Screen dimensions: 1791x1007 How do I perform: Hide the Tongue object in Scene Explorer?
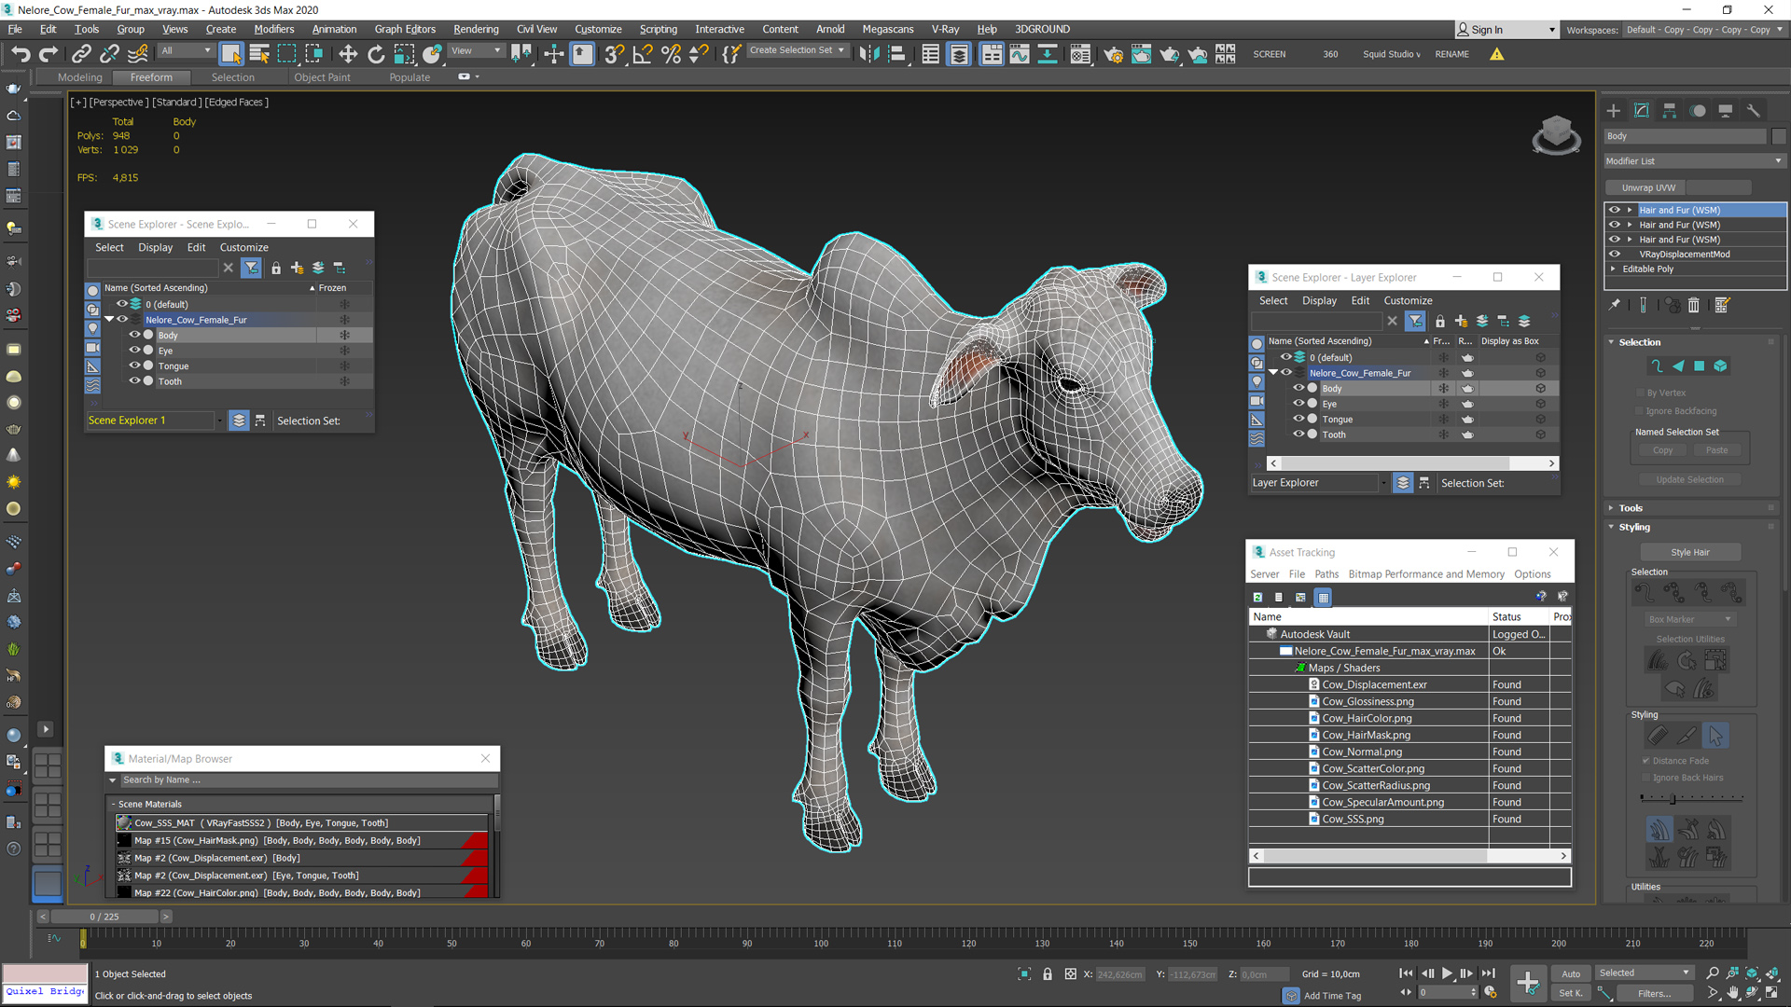pyautogui.click(x=134, y=366)
